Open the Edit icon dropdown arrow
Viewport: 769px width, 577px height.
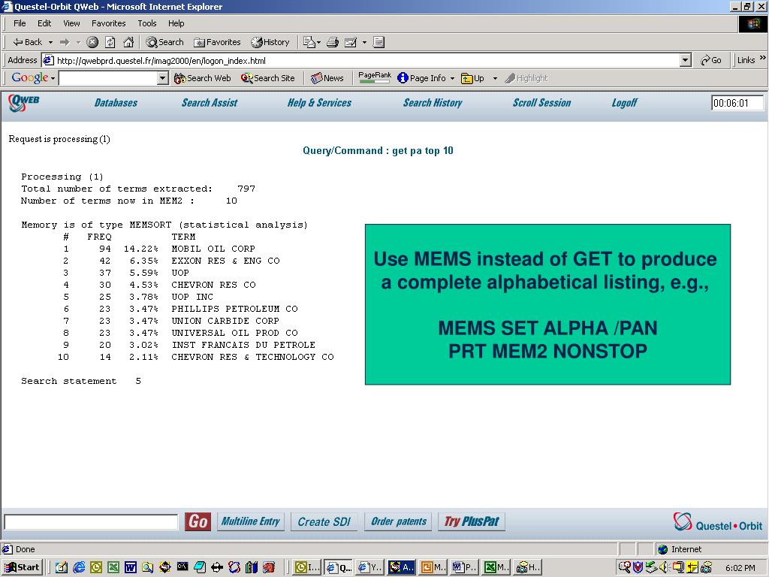(364, 42)
